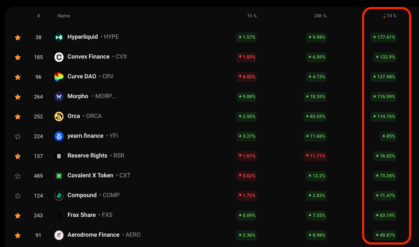Toggle Aerodrome Finance watchlist star
Screen dimensions: 419x247
tap(18, 235)
